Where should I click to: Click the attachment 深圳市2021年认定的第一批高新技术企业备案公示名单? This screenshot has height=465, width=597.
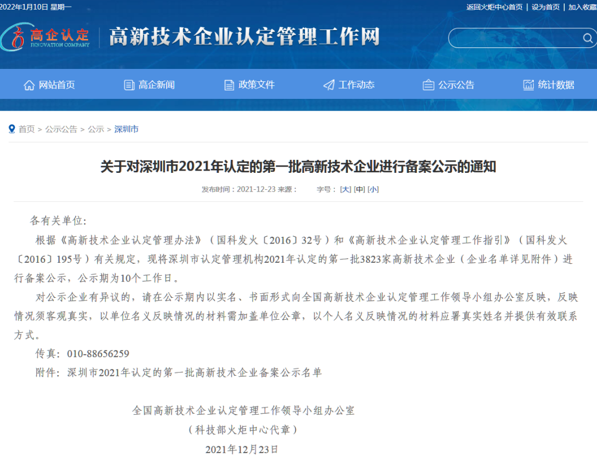click(194, 372)
